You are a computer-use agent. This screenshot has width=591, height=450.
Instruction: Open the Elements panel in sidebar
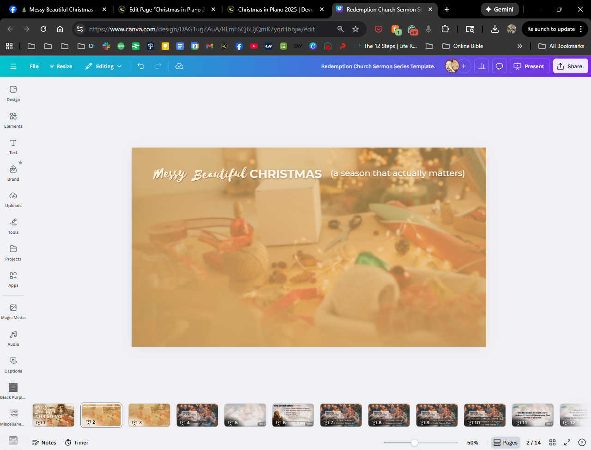[x=13, y=120]
